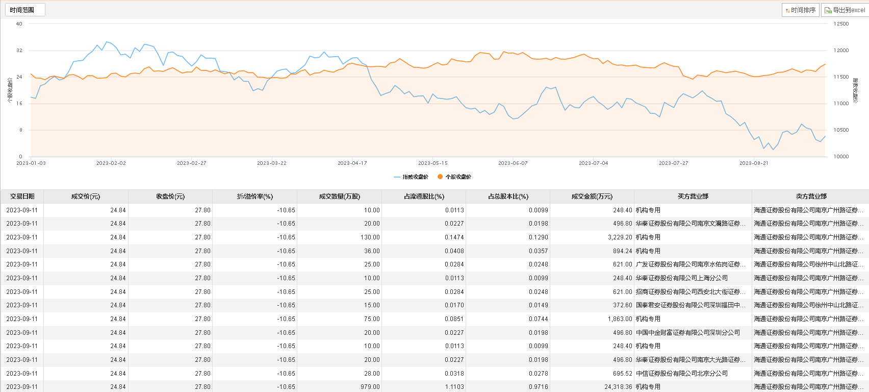Click the export to Excel file icon
The width and height of the screenshot is (869, 392).
[828, 10]
